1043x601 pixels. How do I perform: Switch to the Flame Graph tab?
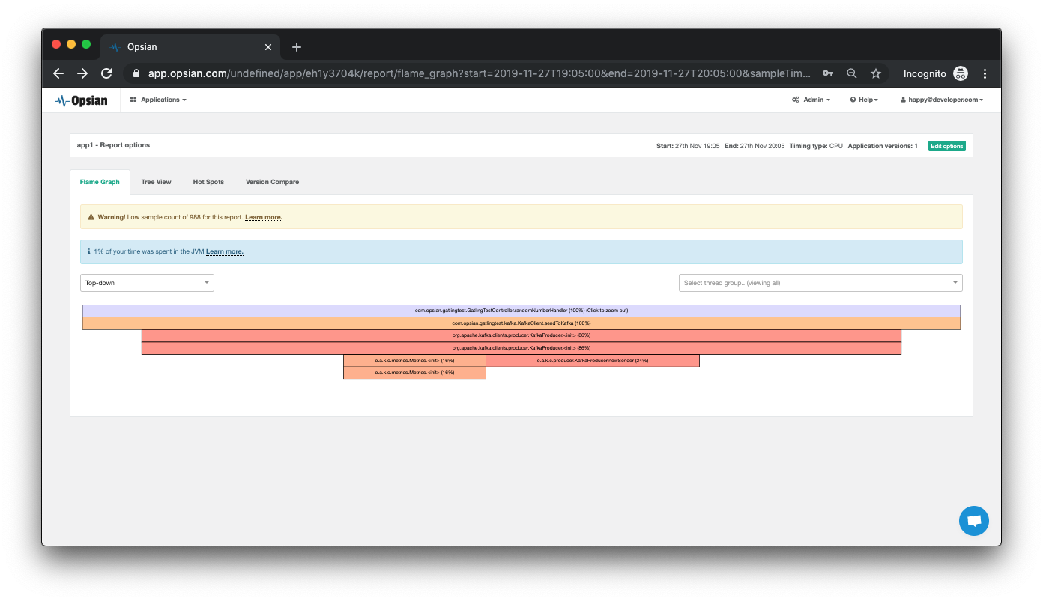pyautogui.click(x=100, y=182)
